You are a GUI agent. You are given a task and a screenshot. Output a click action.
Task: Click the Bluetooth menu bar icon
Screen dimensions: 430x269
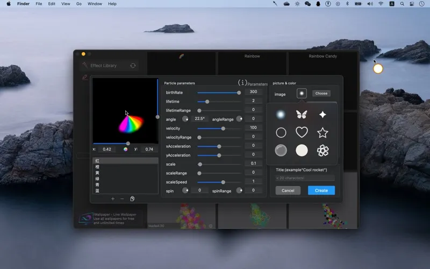point(347,4)
